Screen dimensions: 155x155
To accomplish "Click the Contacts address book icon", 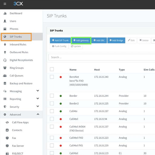I will pos(7,130).
